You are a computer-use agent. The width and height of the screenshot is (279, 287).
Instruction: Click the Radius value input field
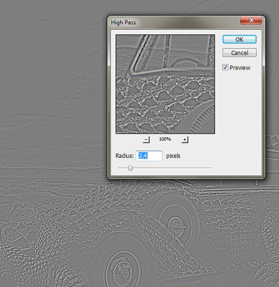point(149,156)
